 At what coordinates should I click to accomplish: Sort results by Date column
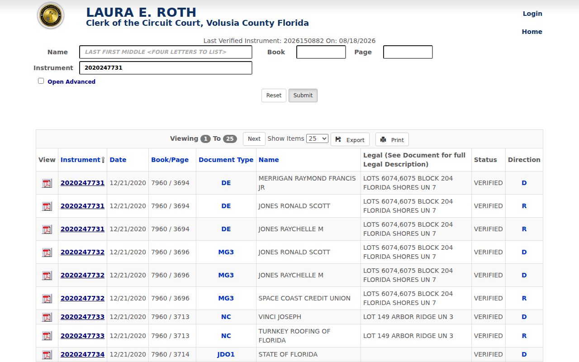(x=118, y=160)
